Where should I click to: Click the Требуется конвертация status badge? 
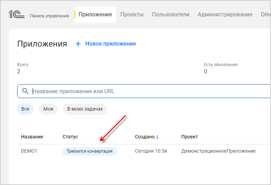pos(90,151)
